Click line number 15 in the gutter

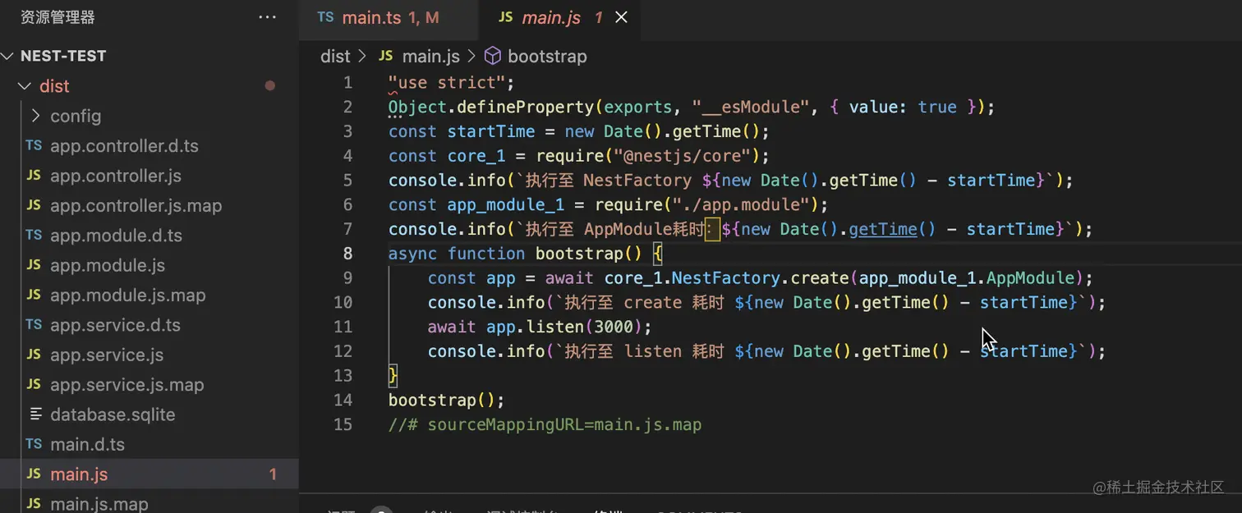(x=343, y=424)
